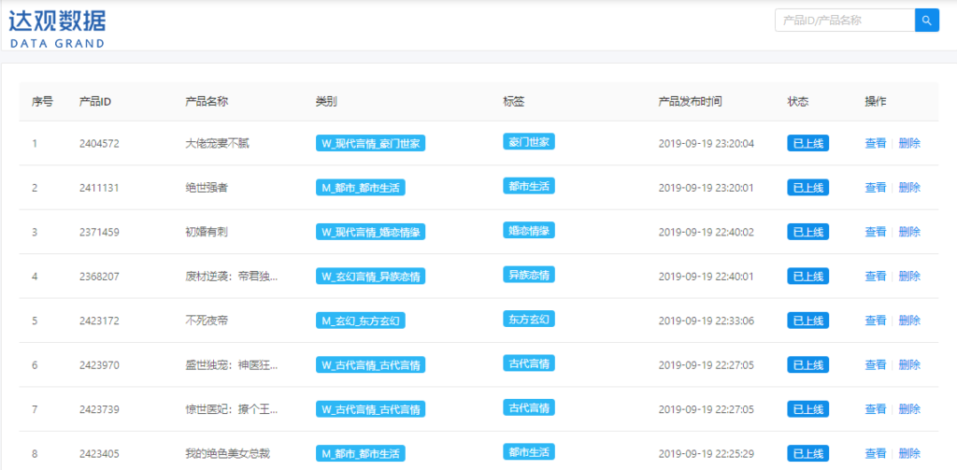Delete product 2404572 row
The image size is (957, 470).
pos(909,143)
